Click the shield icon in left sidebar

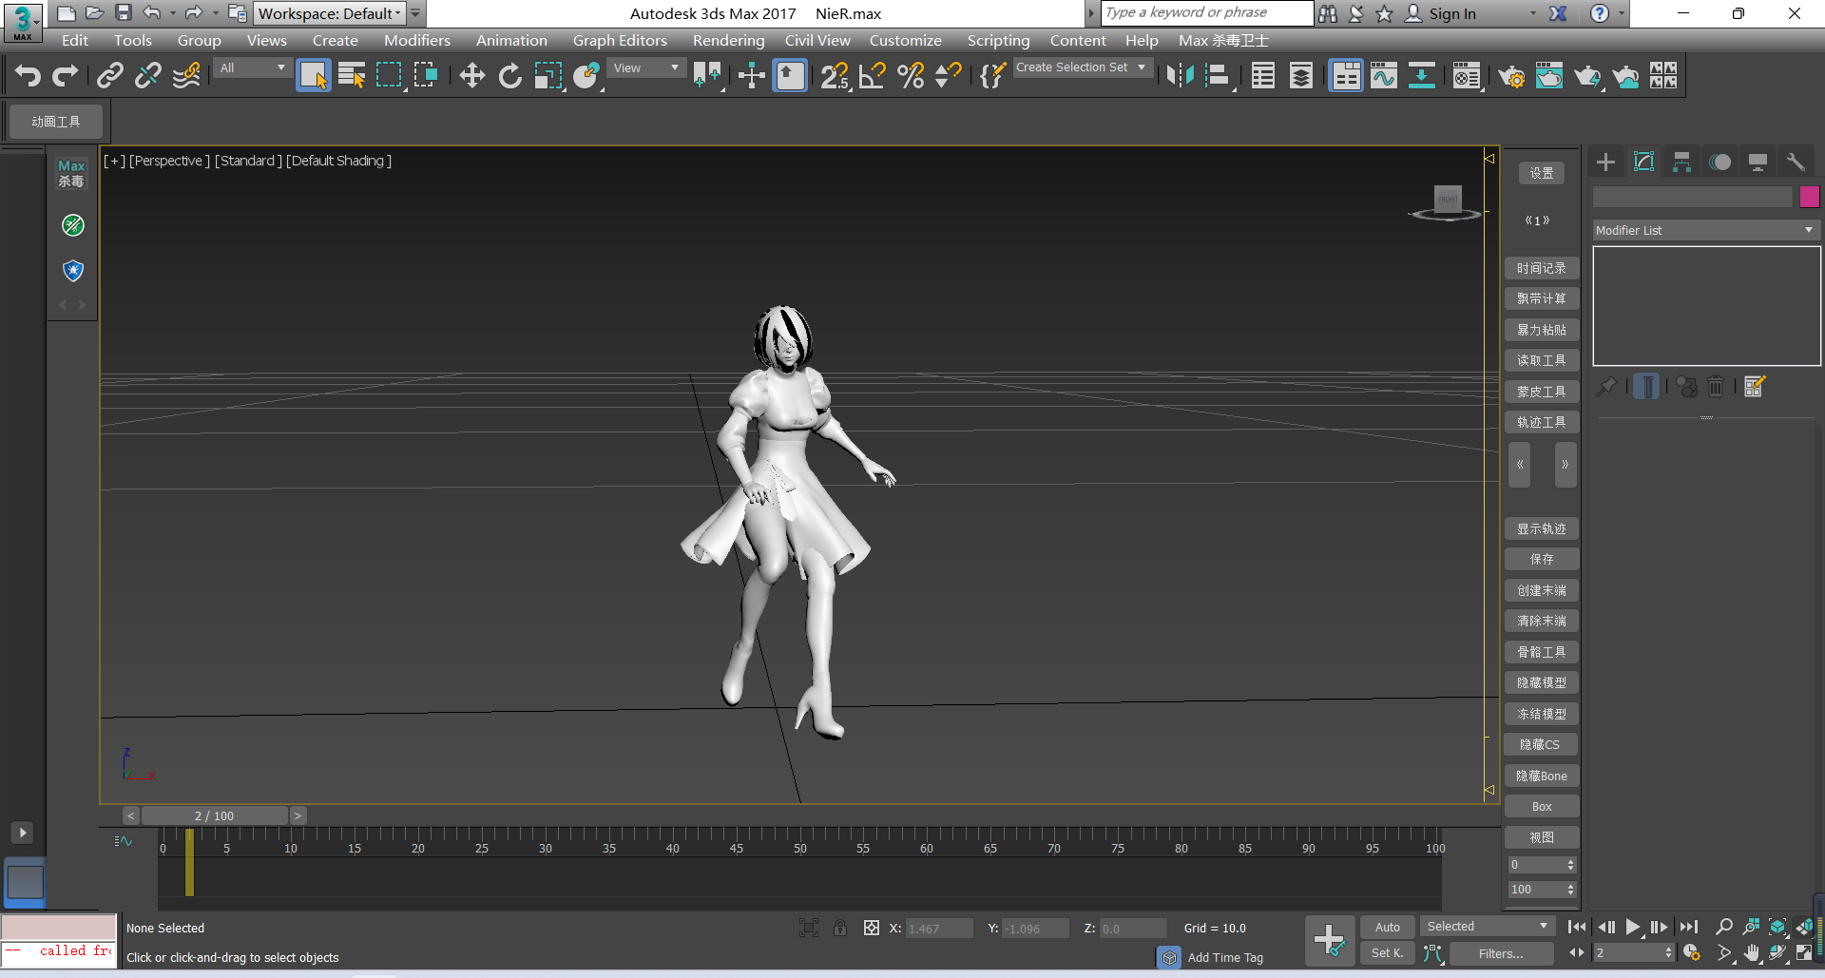tap(73, 271)
